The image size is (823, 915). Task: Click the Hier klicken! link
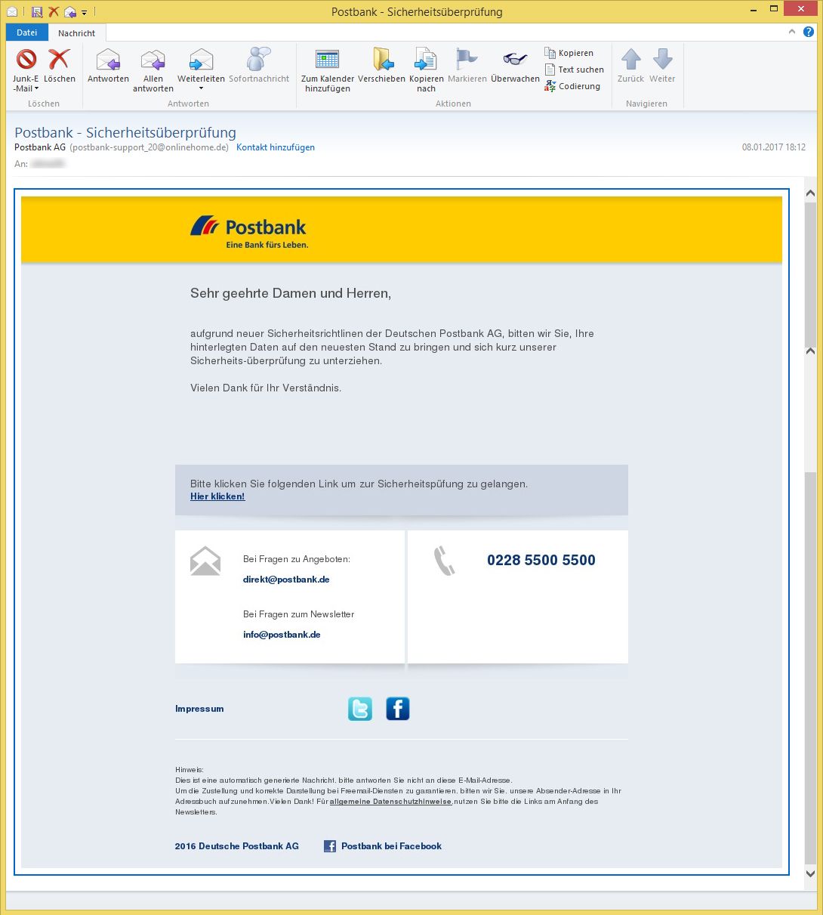coord(217,496)
